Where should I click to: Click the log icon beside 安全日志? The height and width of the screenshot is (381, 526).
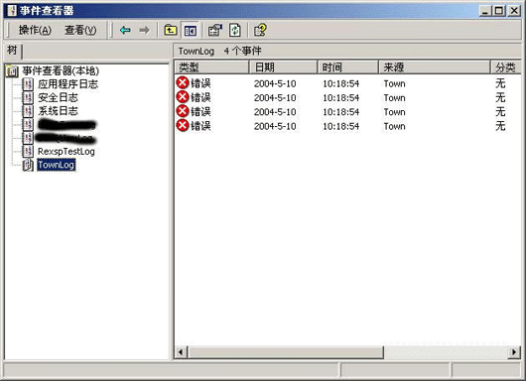pyautogui.click(x=28, y=97)
